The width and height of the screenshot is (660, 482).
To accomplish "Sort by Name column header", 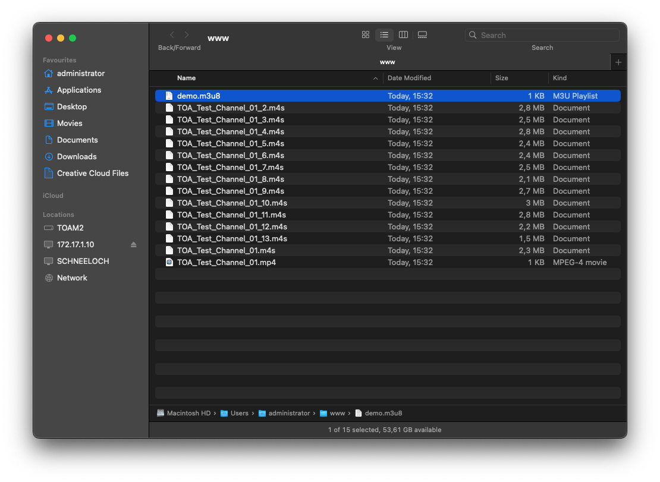I will tap(187, 78).
